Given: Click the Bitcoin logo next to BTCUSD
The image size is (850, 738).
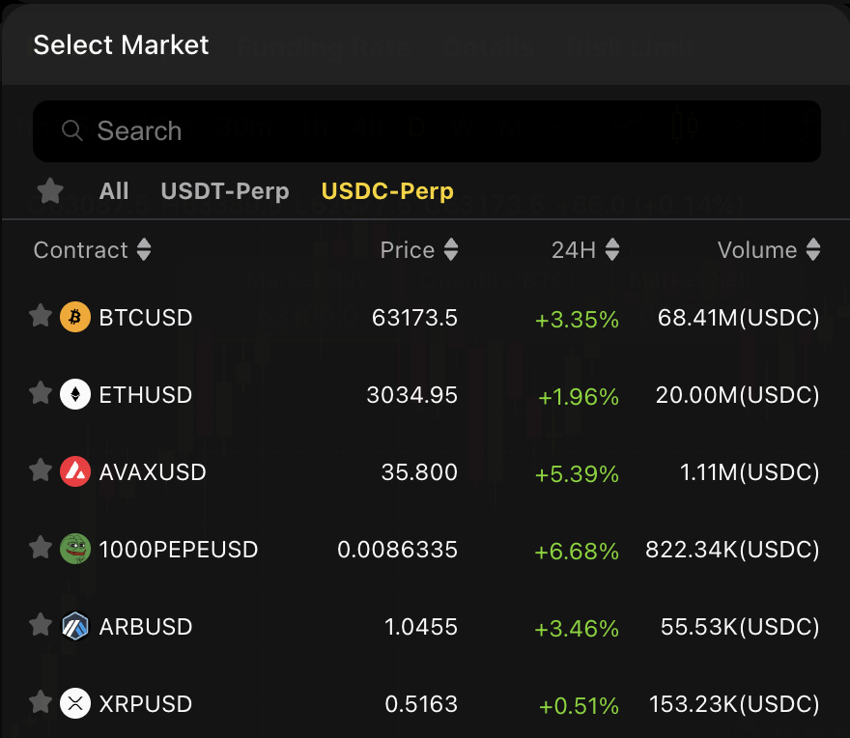Looking at the screenshot, I should [74, 317].
